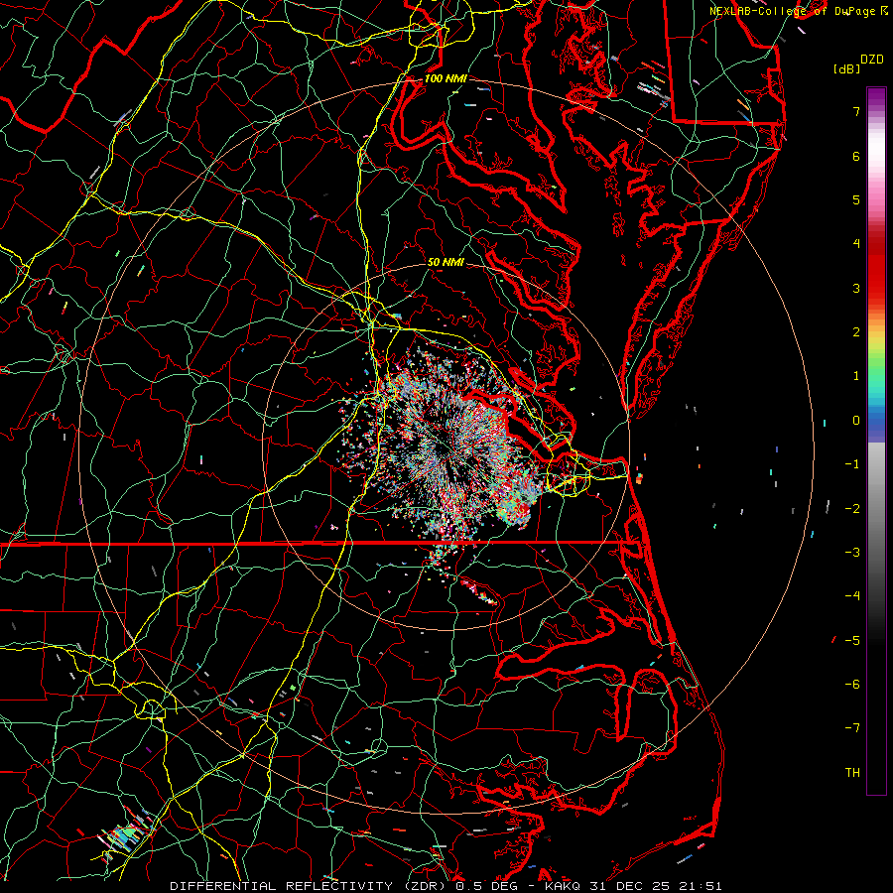Click the 2 value on color scale
Viewport: 893px width, 893px height.
coord(856,332)
